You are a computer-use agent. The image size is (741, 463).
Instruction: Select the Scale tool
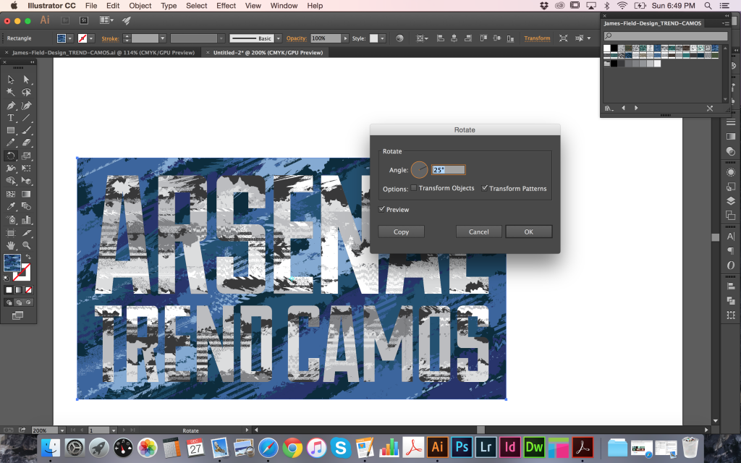[27, 156]
